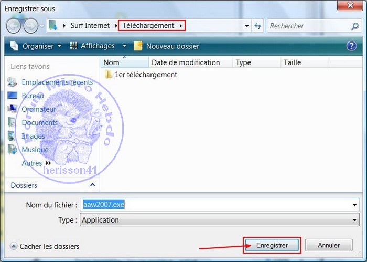
Task: Click the Images folder icon
Action: click(x=12, y=136)
